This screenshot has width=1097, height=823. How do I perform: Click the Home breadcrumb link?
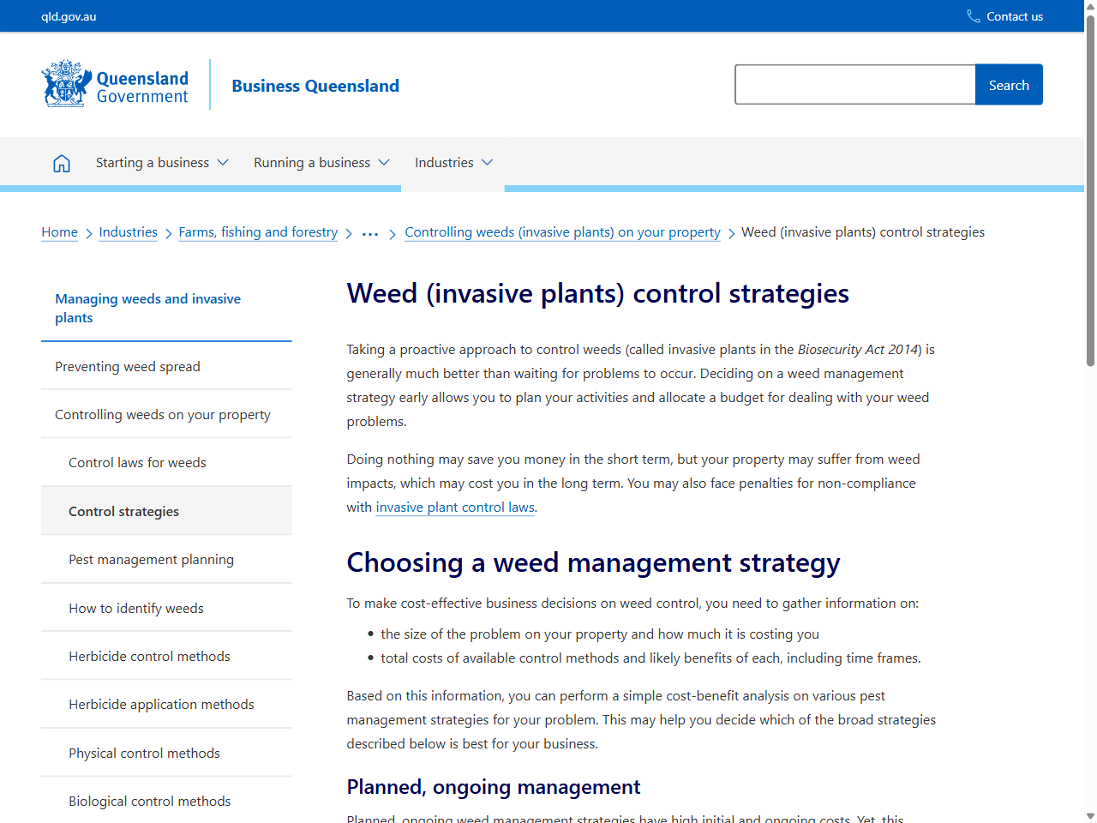pos(59,232)
